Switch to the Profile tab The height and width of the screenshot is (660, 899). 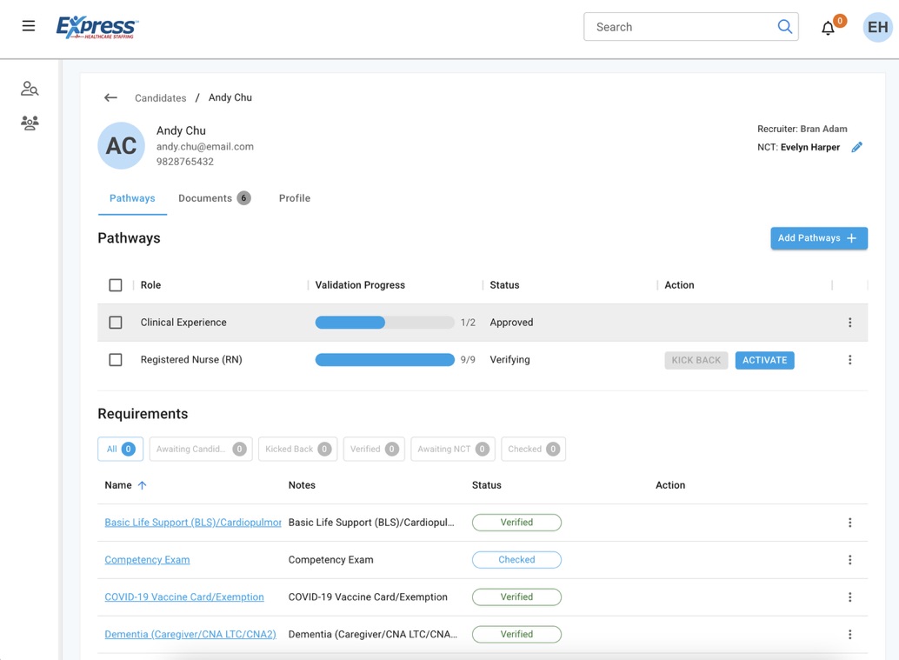point(294,198)
